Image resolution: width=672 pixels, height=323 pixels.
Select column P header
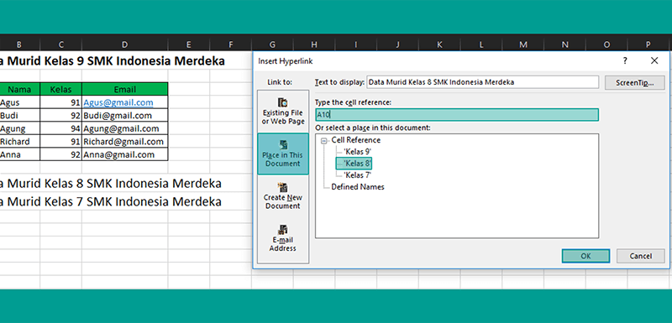click(648, 44)
